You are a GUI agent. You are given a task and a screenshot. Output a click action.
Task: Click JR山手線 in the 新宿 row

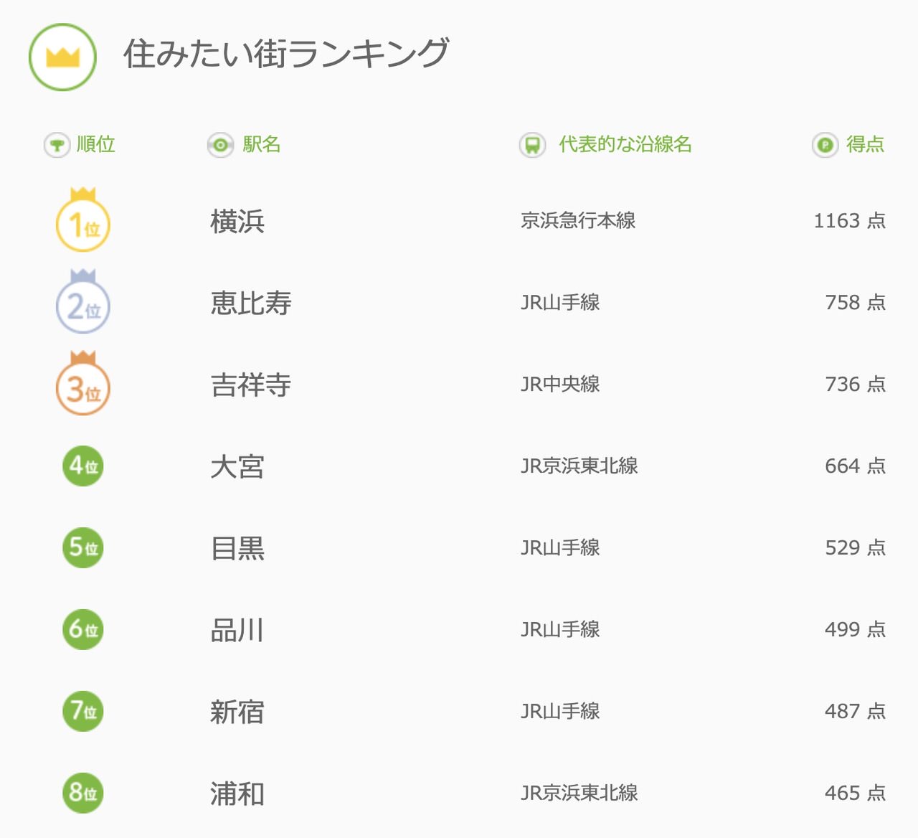(x=560, y=711)
